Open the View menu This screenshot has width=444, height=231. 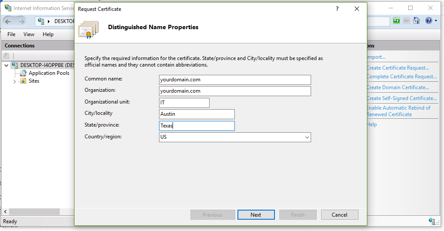tap(29, 34)
